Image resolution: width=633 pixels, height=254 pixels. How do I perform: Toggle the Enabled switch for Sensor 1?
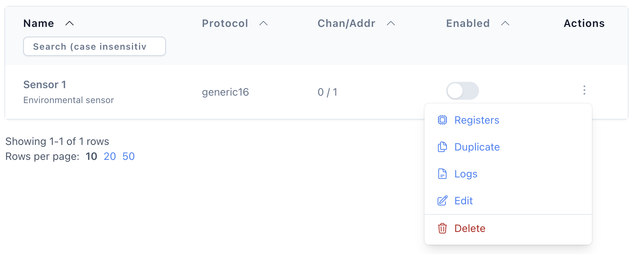click(x=463, y=91)
